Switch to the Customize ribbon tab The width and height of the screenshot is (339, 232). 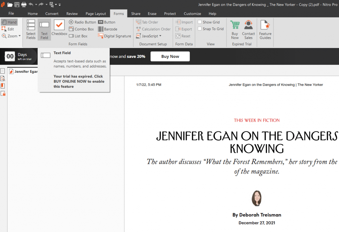[x=192, y=14]
